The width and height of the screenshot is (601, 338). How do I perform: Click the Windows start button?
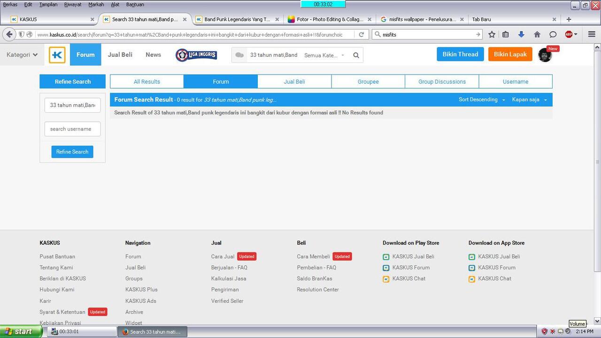pyautogui.click(x=21, y=331)
